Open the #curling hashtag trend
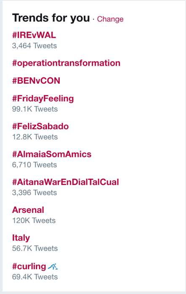 29,266
